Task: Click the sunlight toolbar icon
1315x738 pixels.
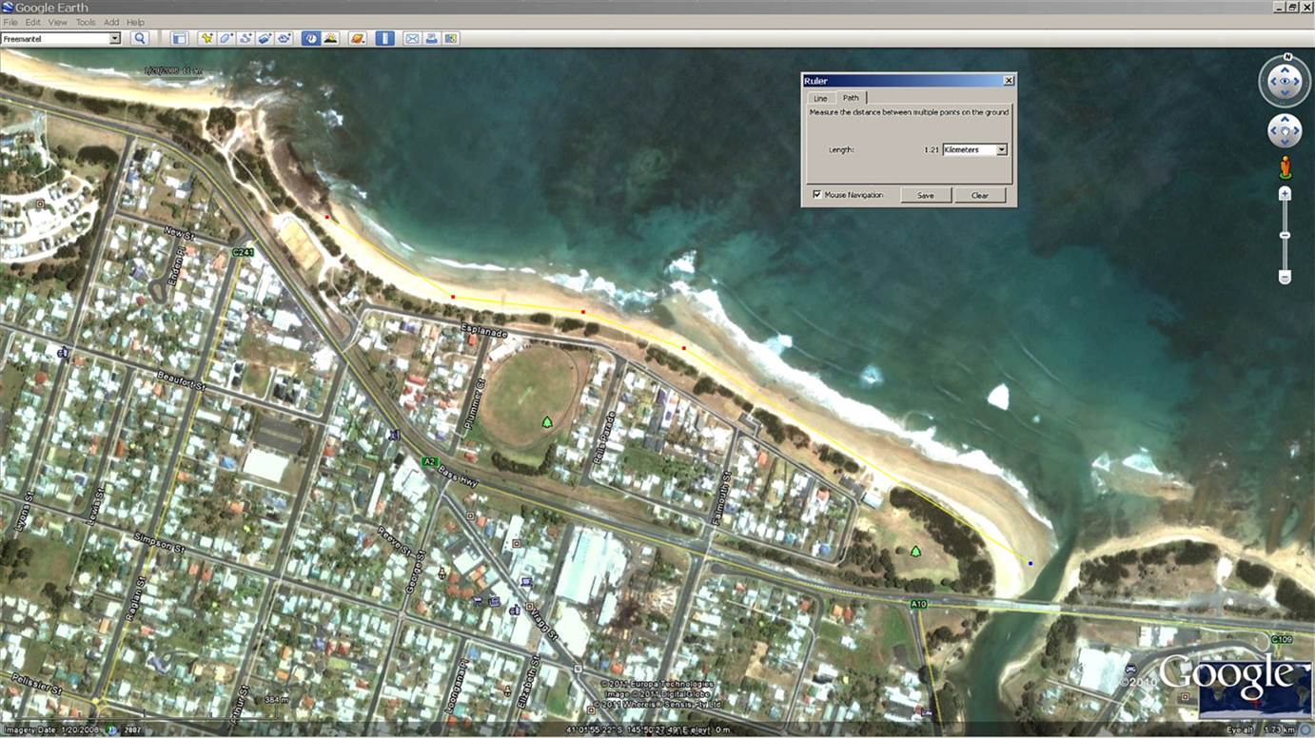Action: tap(330, 38)
